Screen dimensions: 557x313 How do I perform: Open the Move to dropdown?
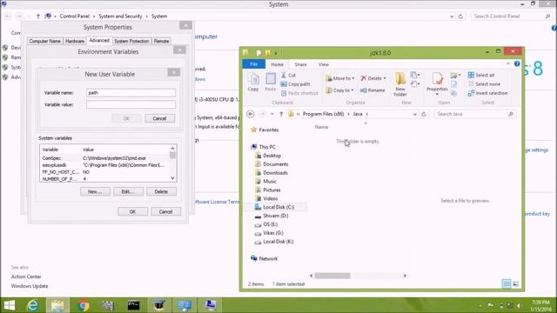[x=340, y=78]
